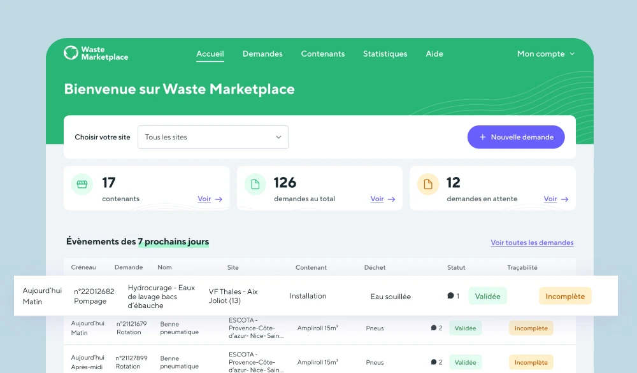
Task: Open Voir toutes les demandes link
Action: click(x=532, y=243)
